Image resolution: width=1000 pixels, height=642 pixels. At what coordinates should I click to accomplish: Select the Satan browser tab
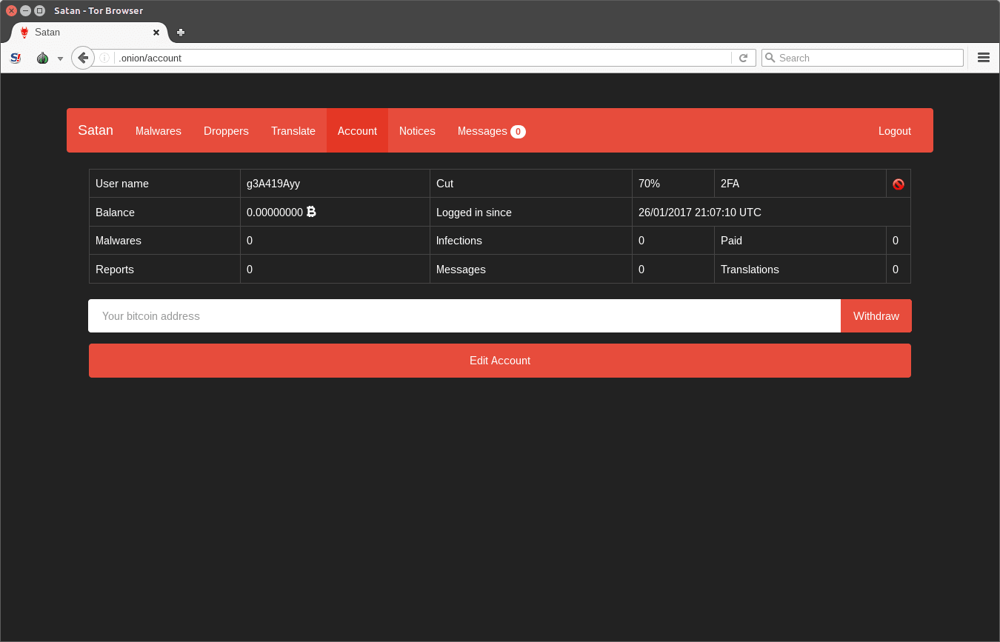[x=89, y=33]
